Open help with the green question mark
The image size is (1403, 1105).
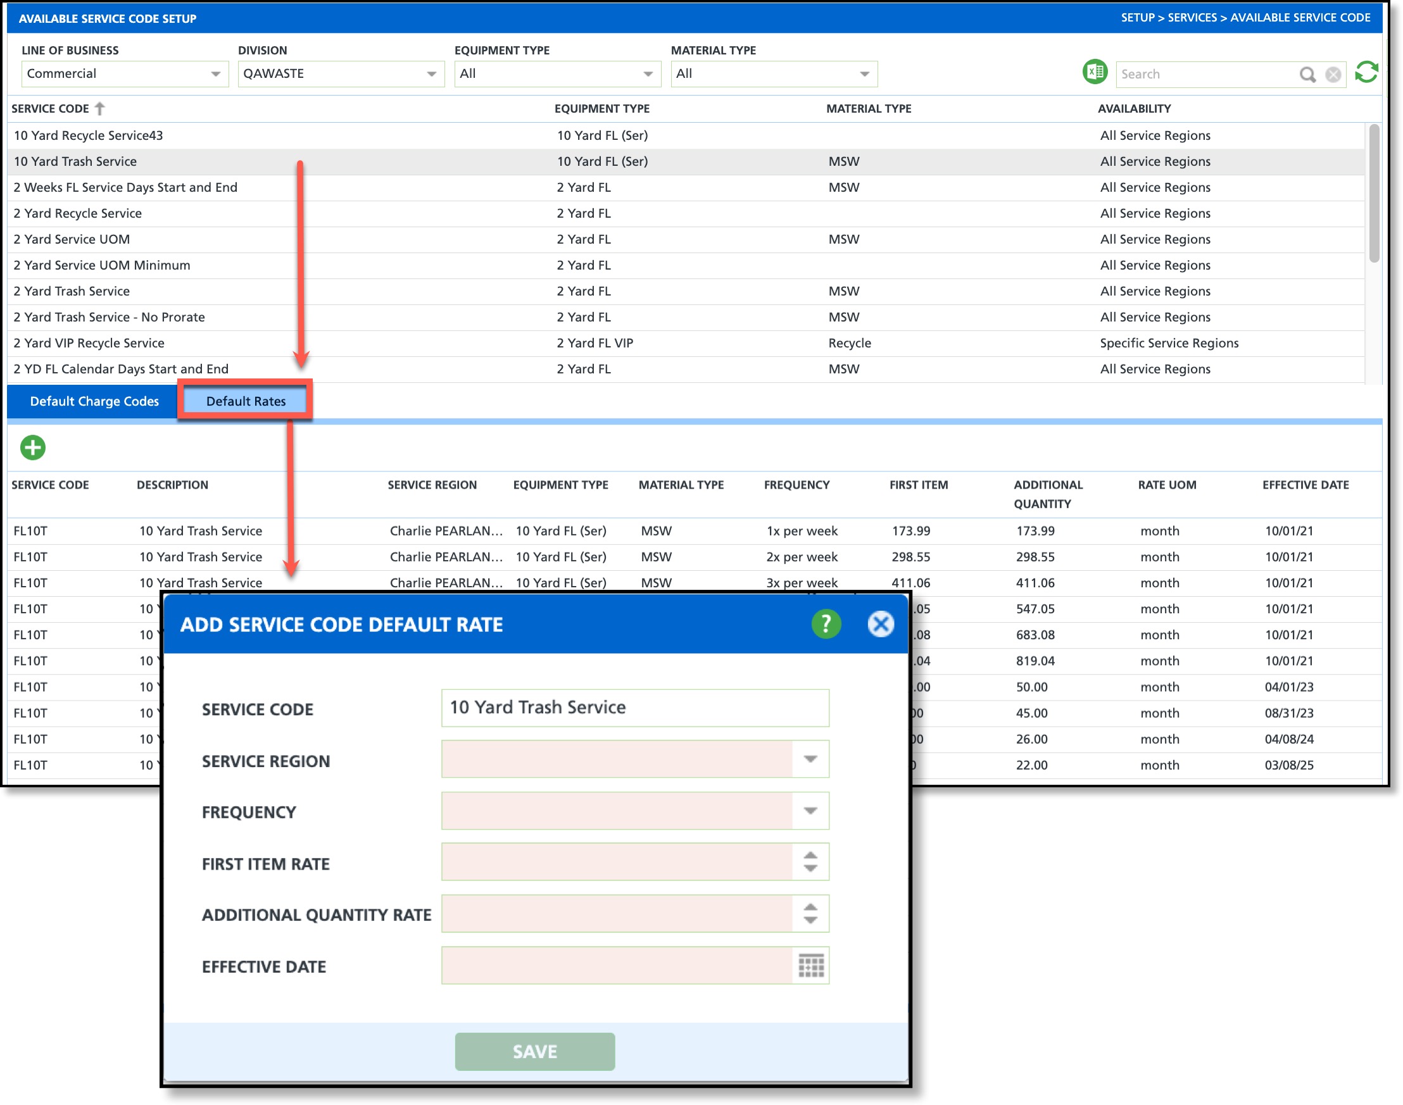pos(826,623)
